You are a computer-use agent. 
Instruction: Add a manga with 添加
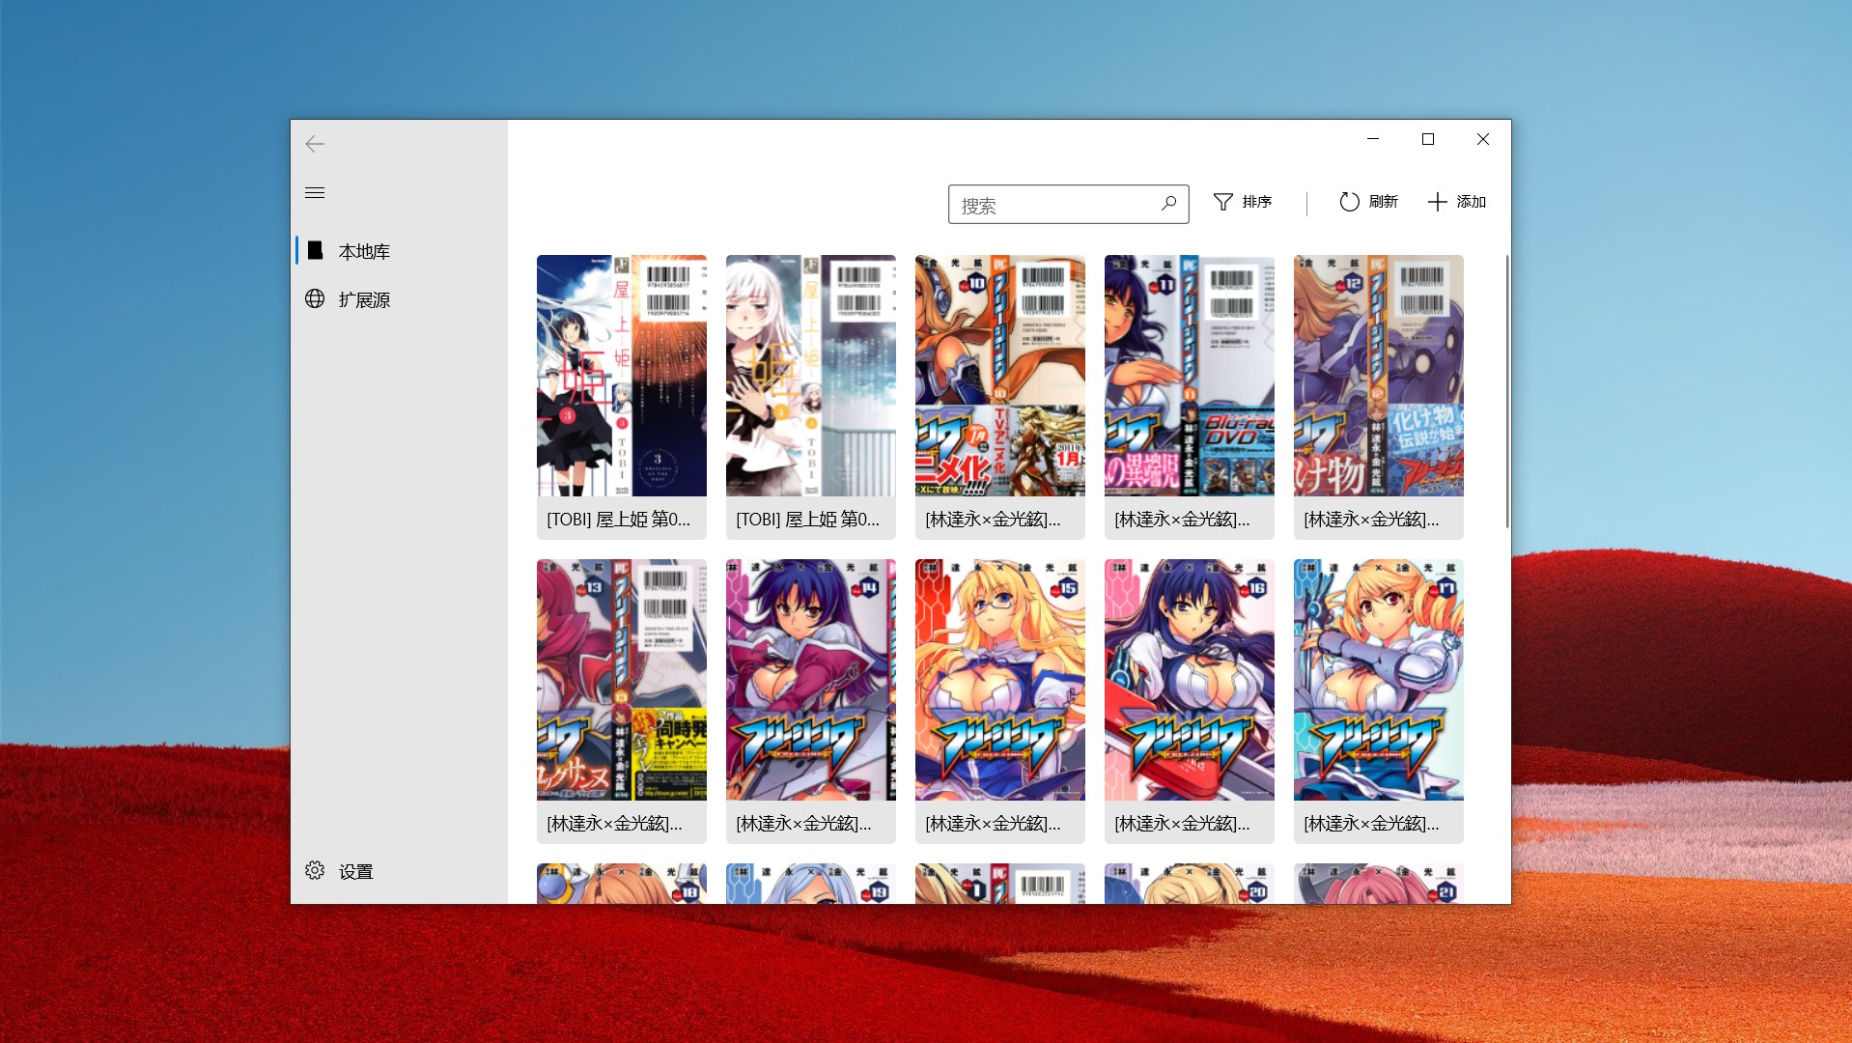pos(1457,202)
